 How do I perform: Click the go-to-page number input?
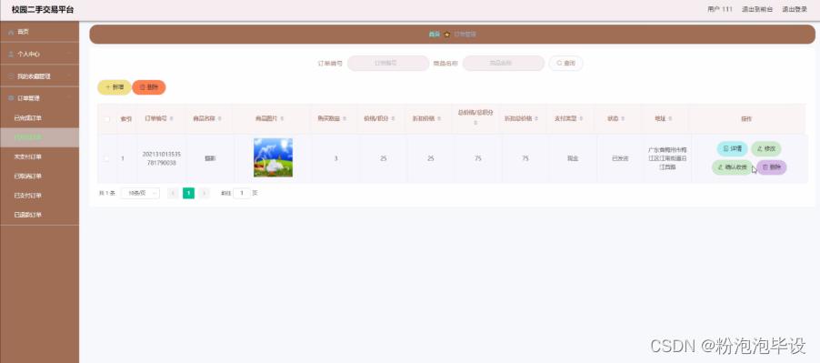pyautogui.click(x=242, y=193)
